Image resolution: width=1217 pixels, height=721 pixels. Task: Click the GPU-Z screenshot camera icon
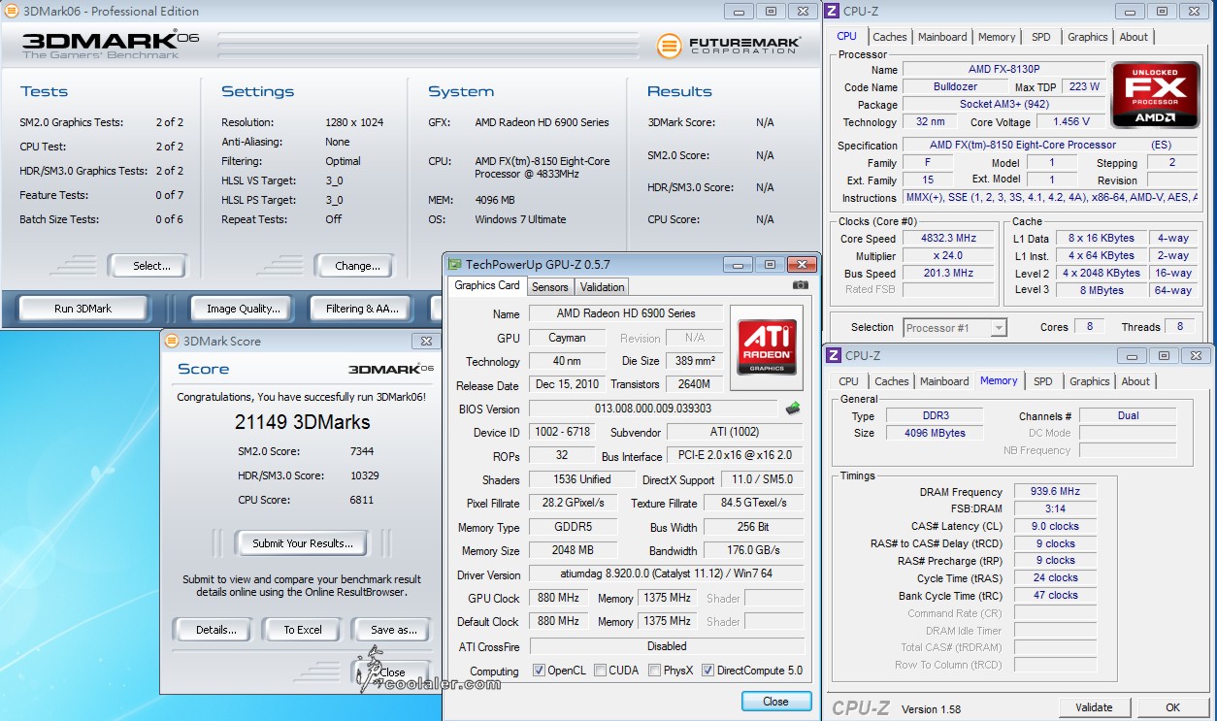pos(801,285)
